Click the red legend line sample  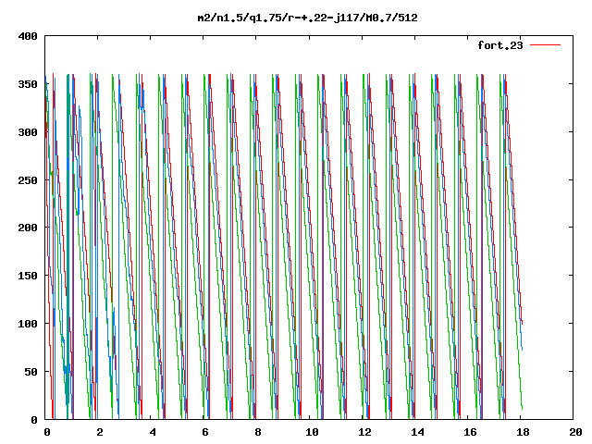tap(545, 45)
